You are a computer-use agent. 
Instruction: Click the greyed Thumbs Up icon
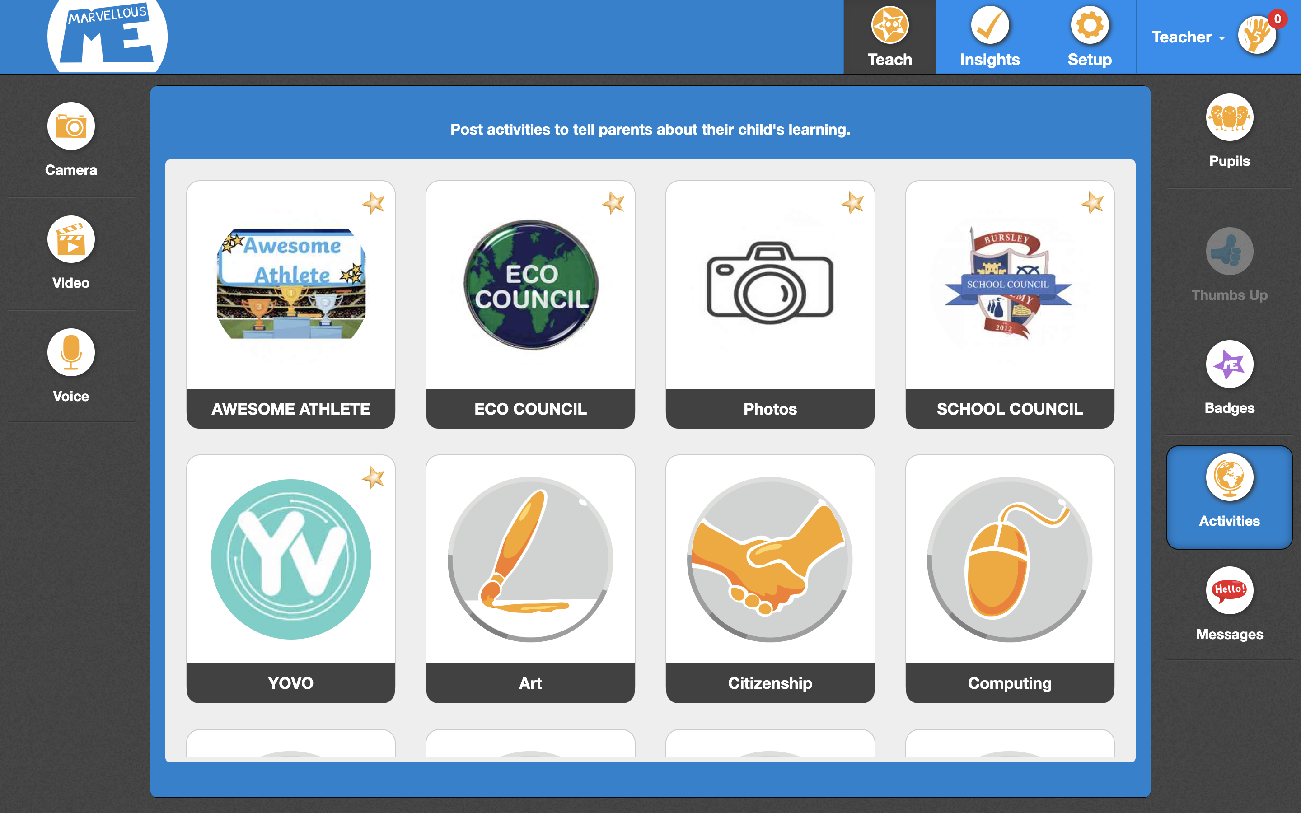1229,252
